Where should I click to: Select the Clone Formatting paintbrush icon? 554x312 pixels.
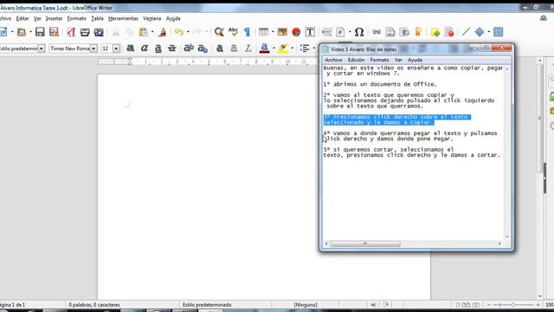[163, 32]
